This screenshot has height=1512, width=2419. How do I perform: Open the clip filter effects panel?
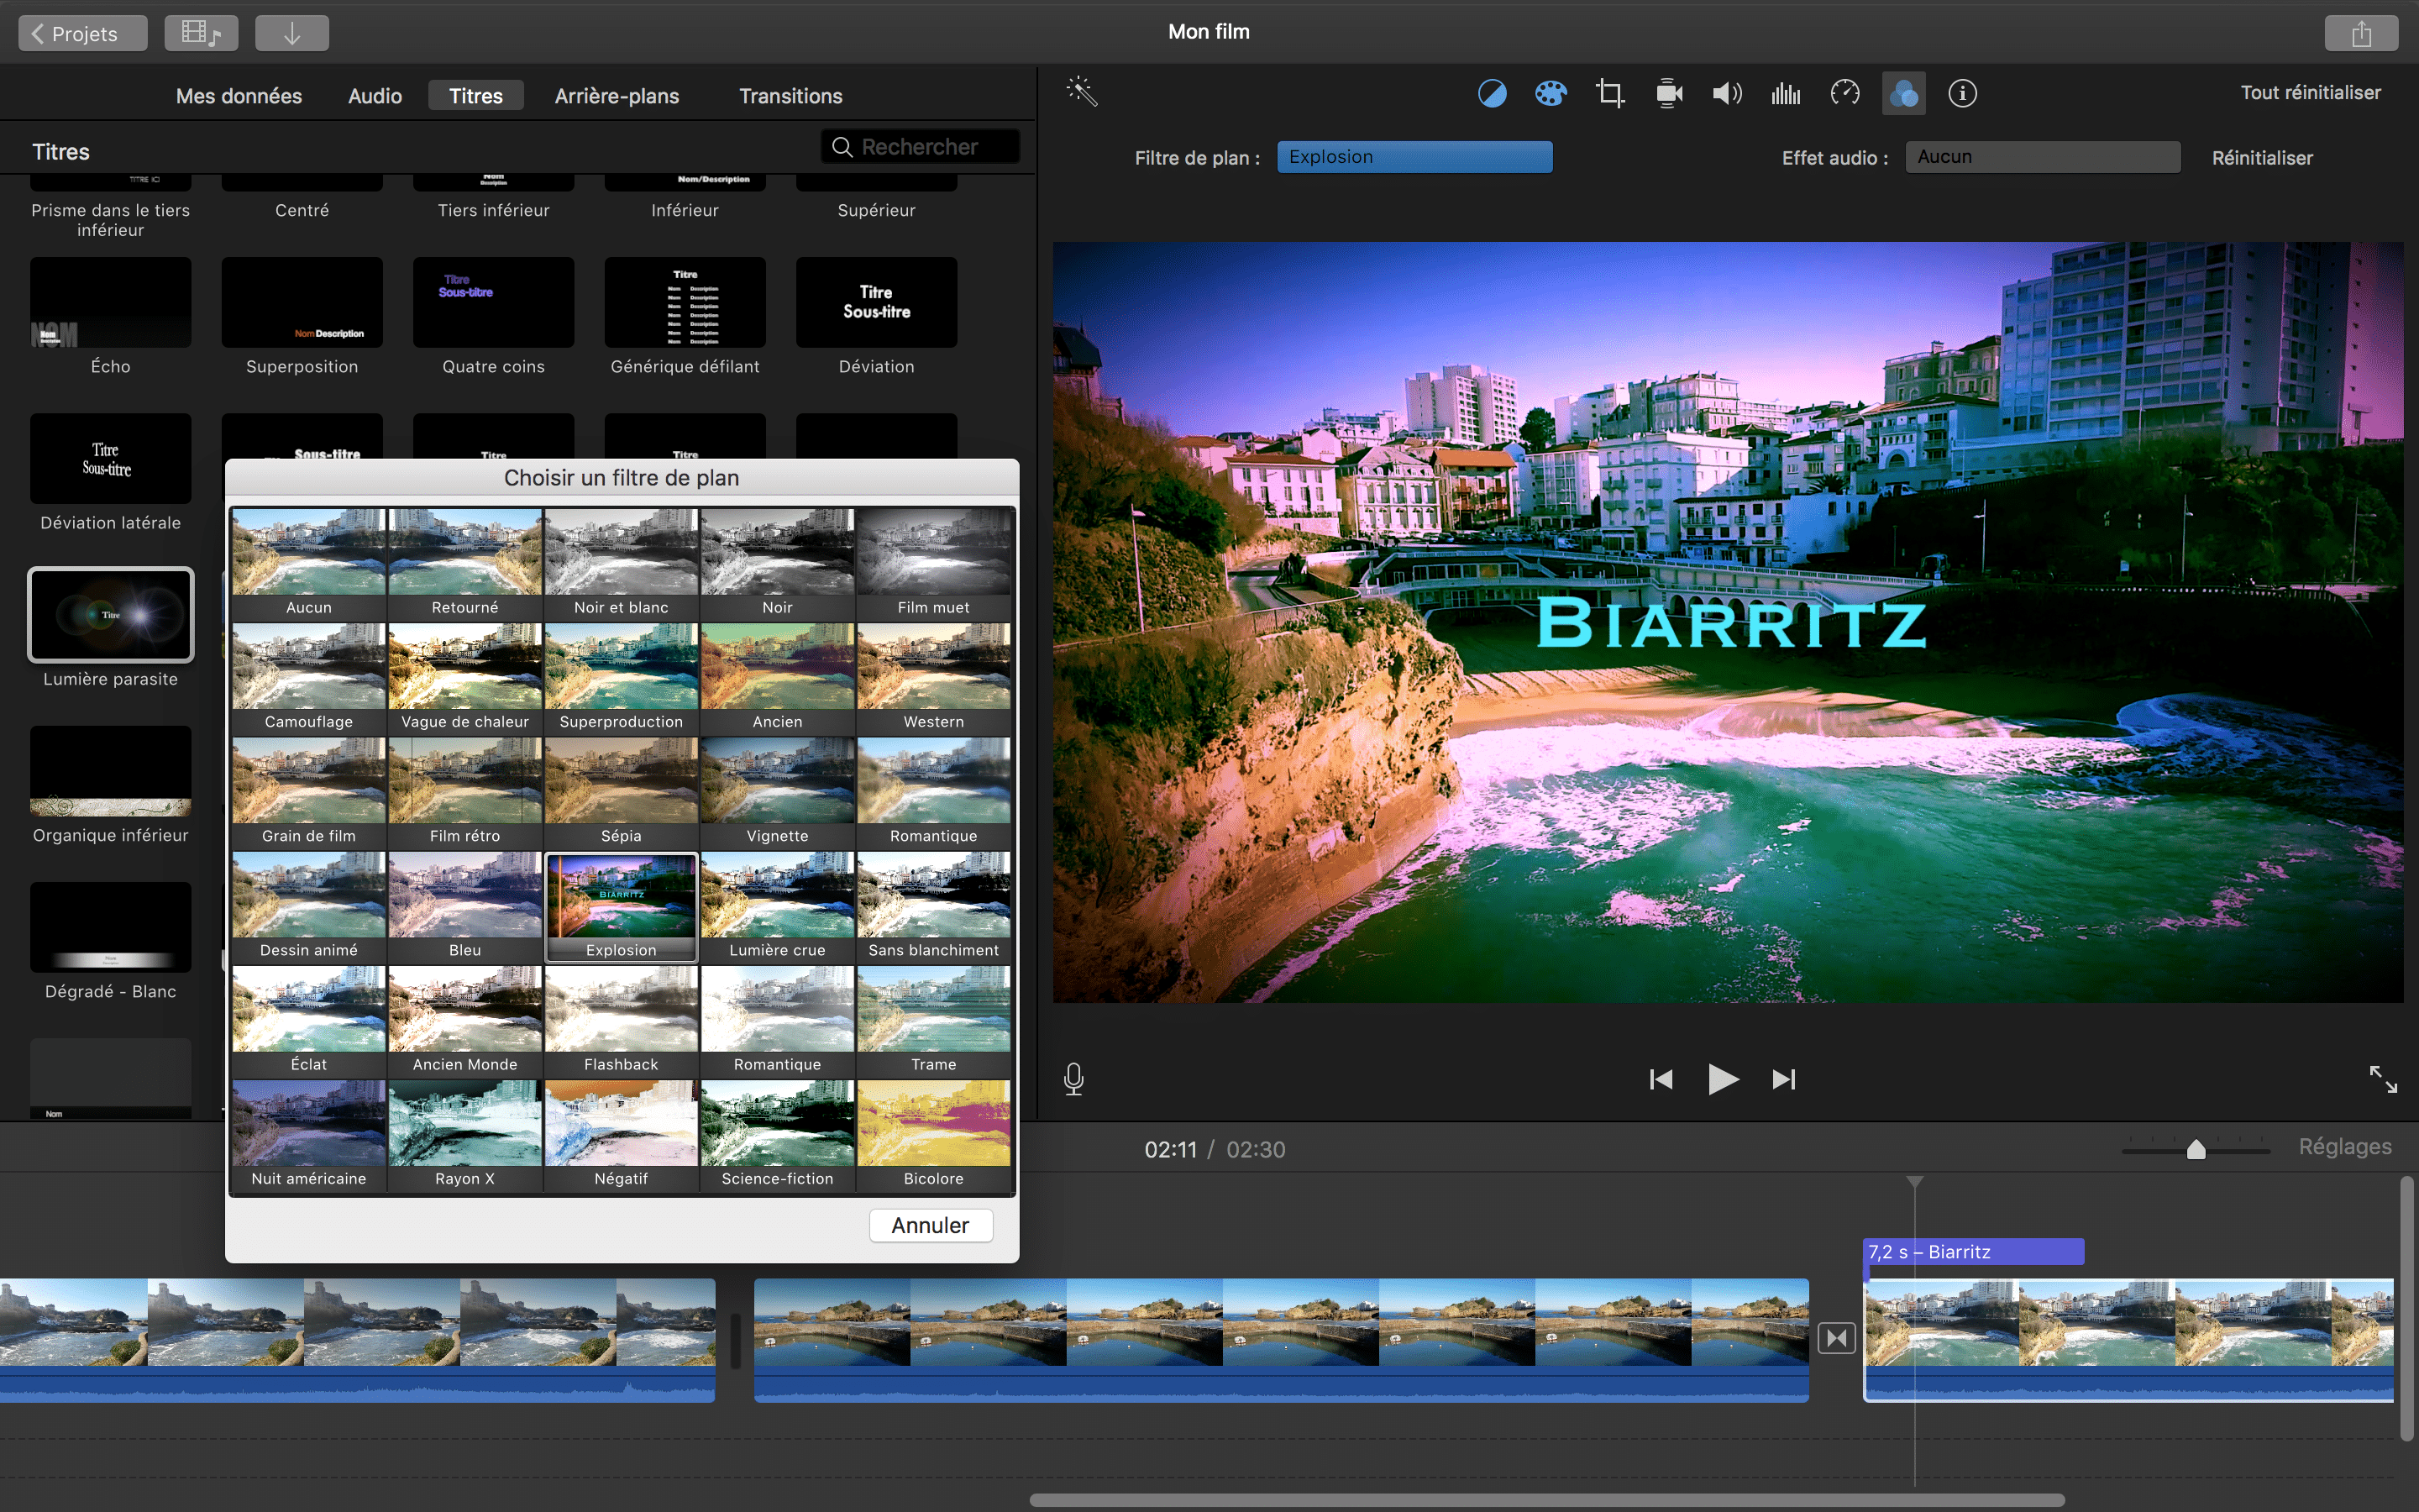pyautogui.click(x=1903, y=92)
